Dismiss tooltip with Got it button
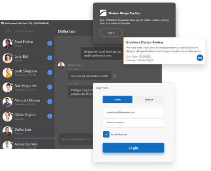The width and height of the screenshot is (211, 171). click(111, 33)
